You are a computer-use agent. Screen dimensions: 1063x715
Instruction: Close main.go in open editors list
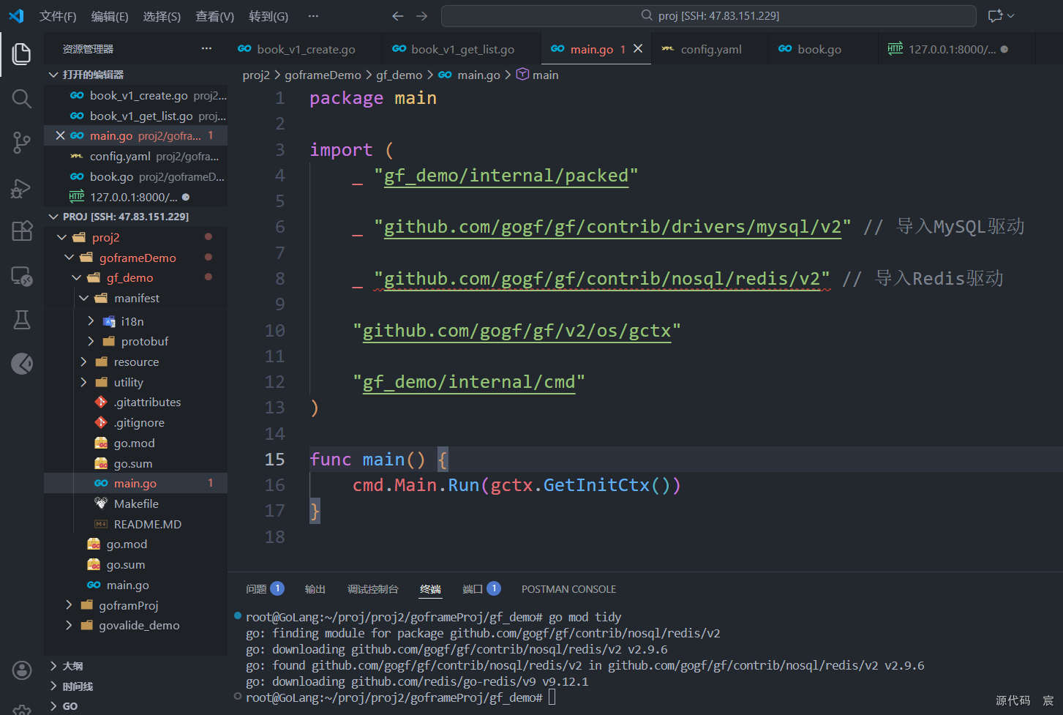coord(60,135)
